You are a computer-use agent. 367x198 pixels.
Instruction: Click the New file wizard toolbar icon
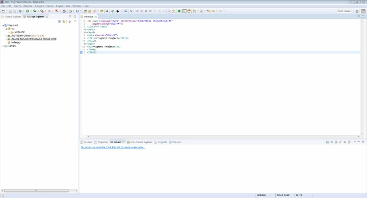pyautogui.click(x=3, y=11)
